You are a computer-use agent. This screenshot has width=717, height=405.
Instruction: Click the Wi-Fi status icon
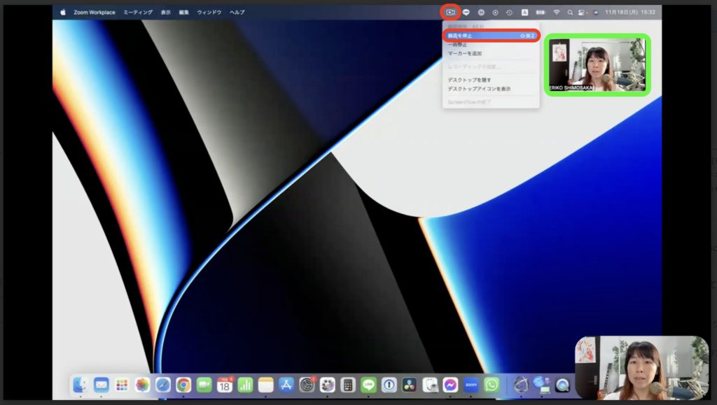tap(557, 12)
